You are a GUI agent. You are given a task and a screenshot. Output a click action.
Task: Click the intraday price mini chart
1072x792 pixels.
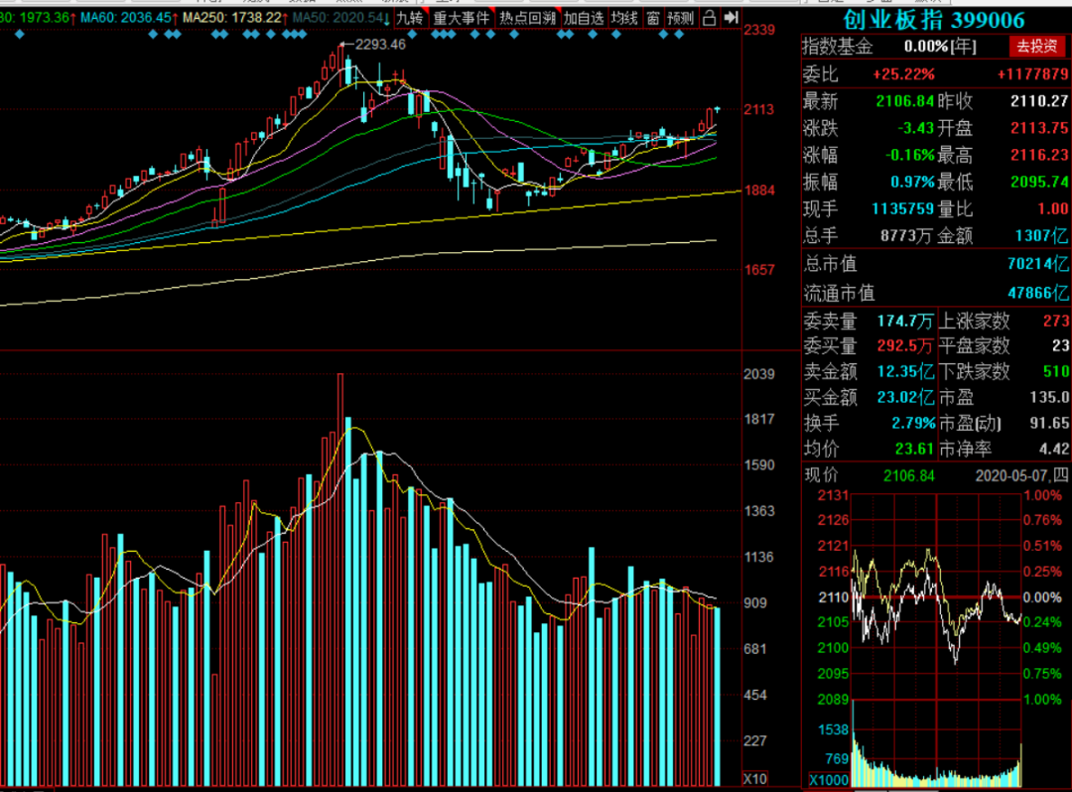(x=937, y=596)
